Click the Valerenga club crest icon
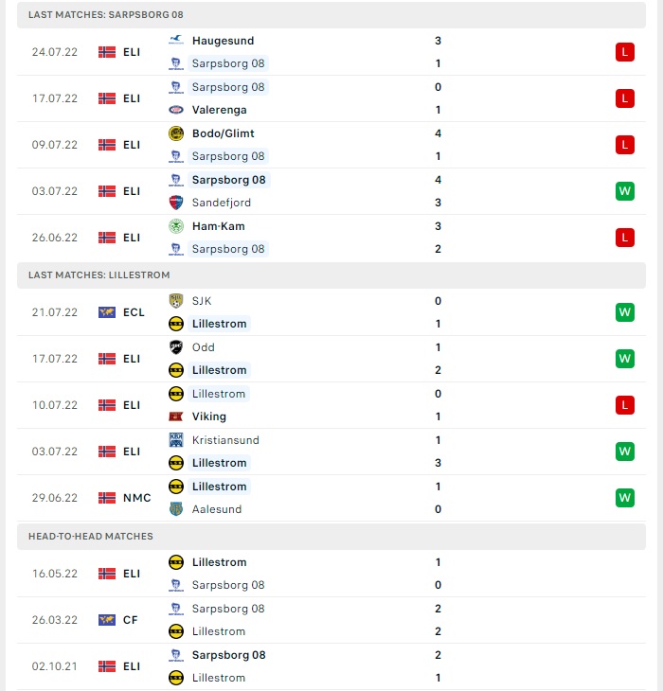The image size is (663, 691). pyautogui.click(x=176, y=110)
